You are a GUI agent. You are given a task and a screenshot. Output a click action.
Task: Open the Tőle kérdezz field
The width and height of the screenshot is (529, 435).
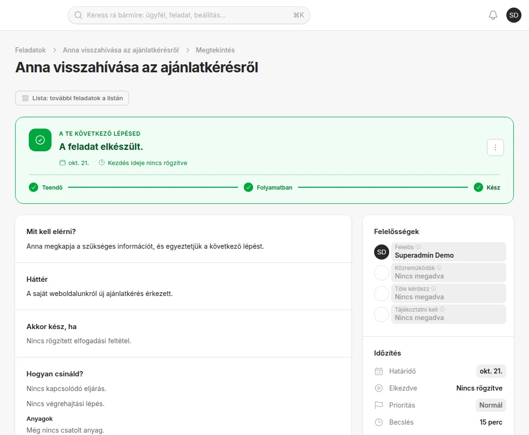coord(448,293)
